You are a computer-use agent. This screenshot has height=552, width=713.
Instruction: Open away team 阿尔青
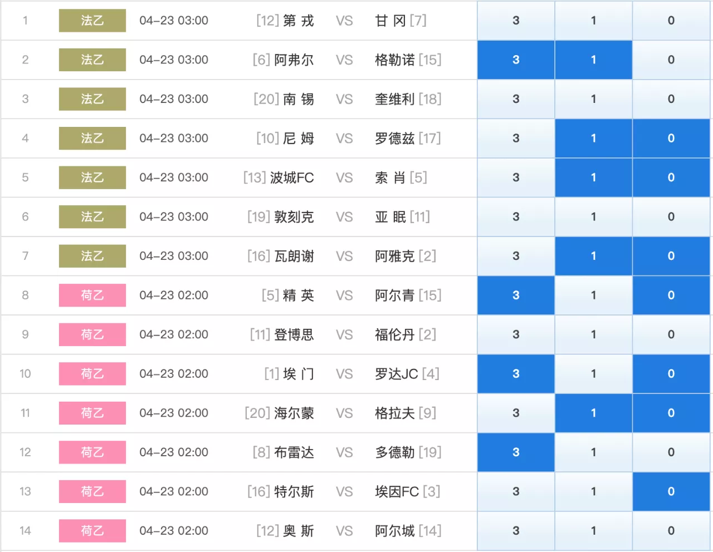pos(395,295)
